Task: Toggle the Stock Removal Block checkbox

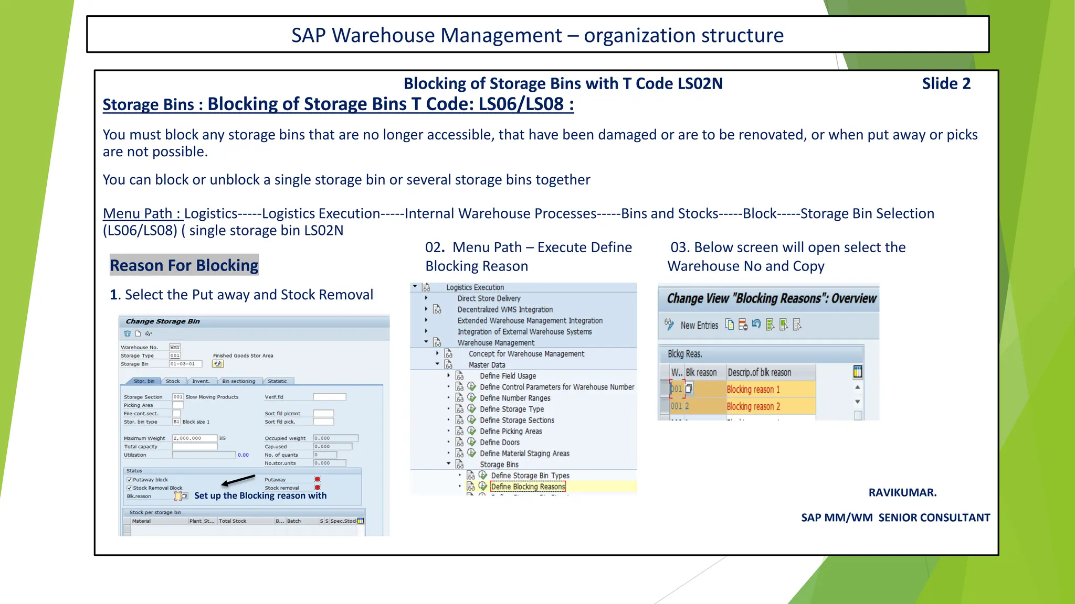Action: [x=129, y=488]
